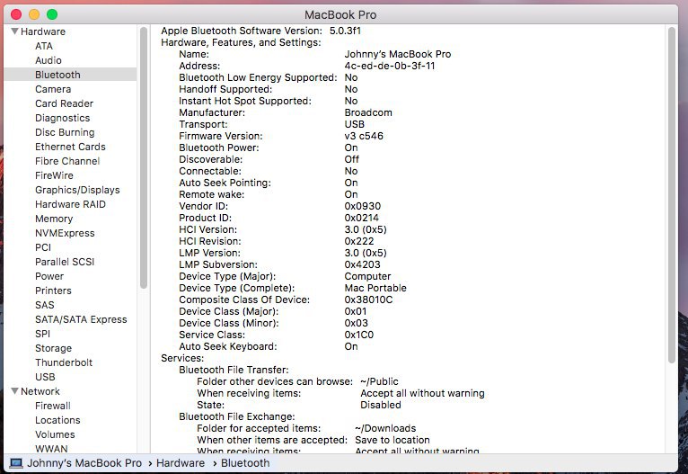Select the Transport value USB

pos(355,124)
